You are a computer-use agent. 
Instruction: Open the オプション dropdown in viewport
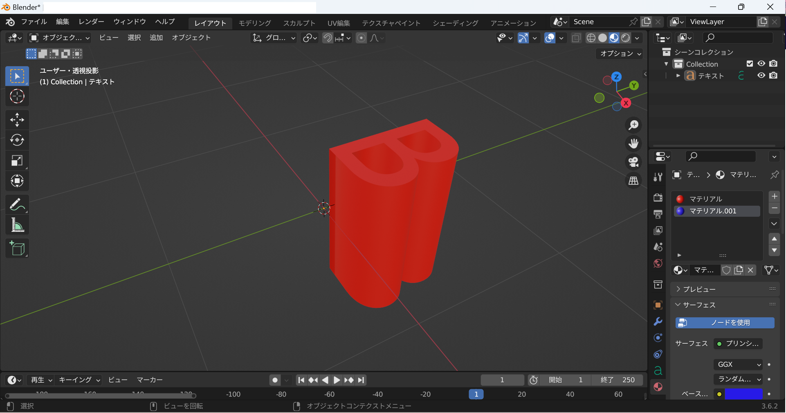tap(620, 54)
